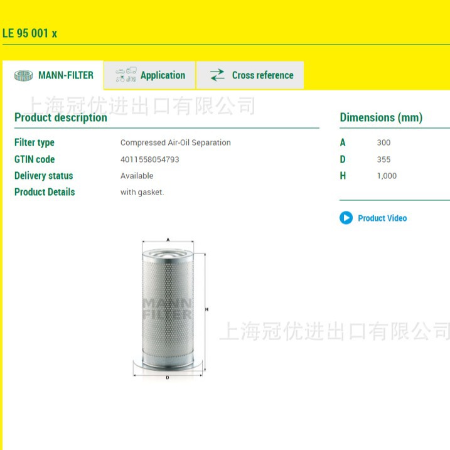This screenshot has height=450, width=450.
Task: Click the Cross reference arrows icon
Action: 217,75
